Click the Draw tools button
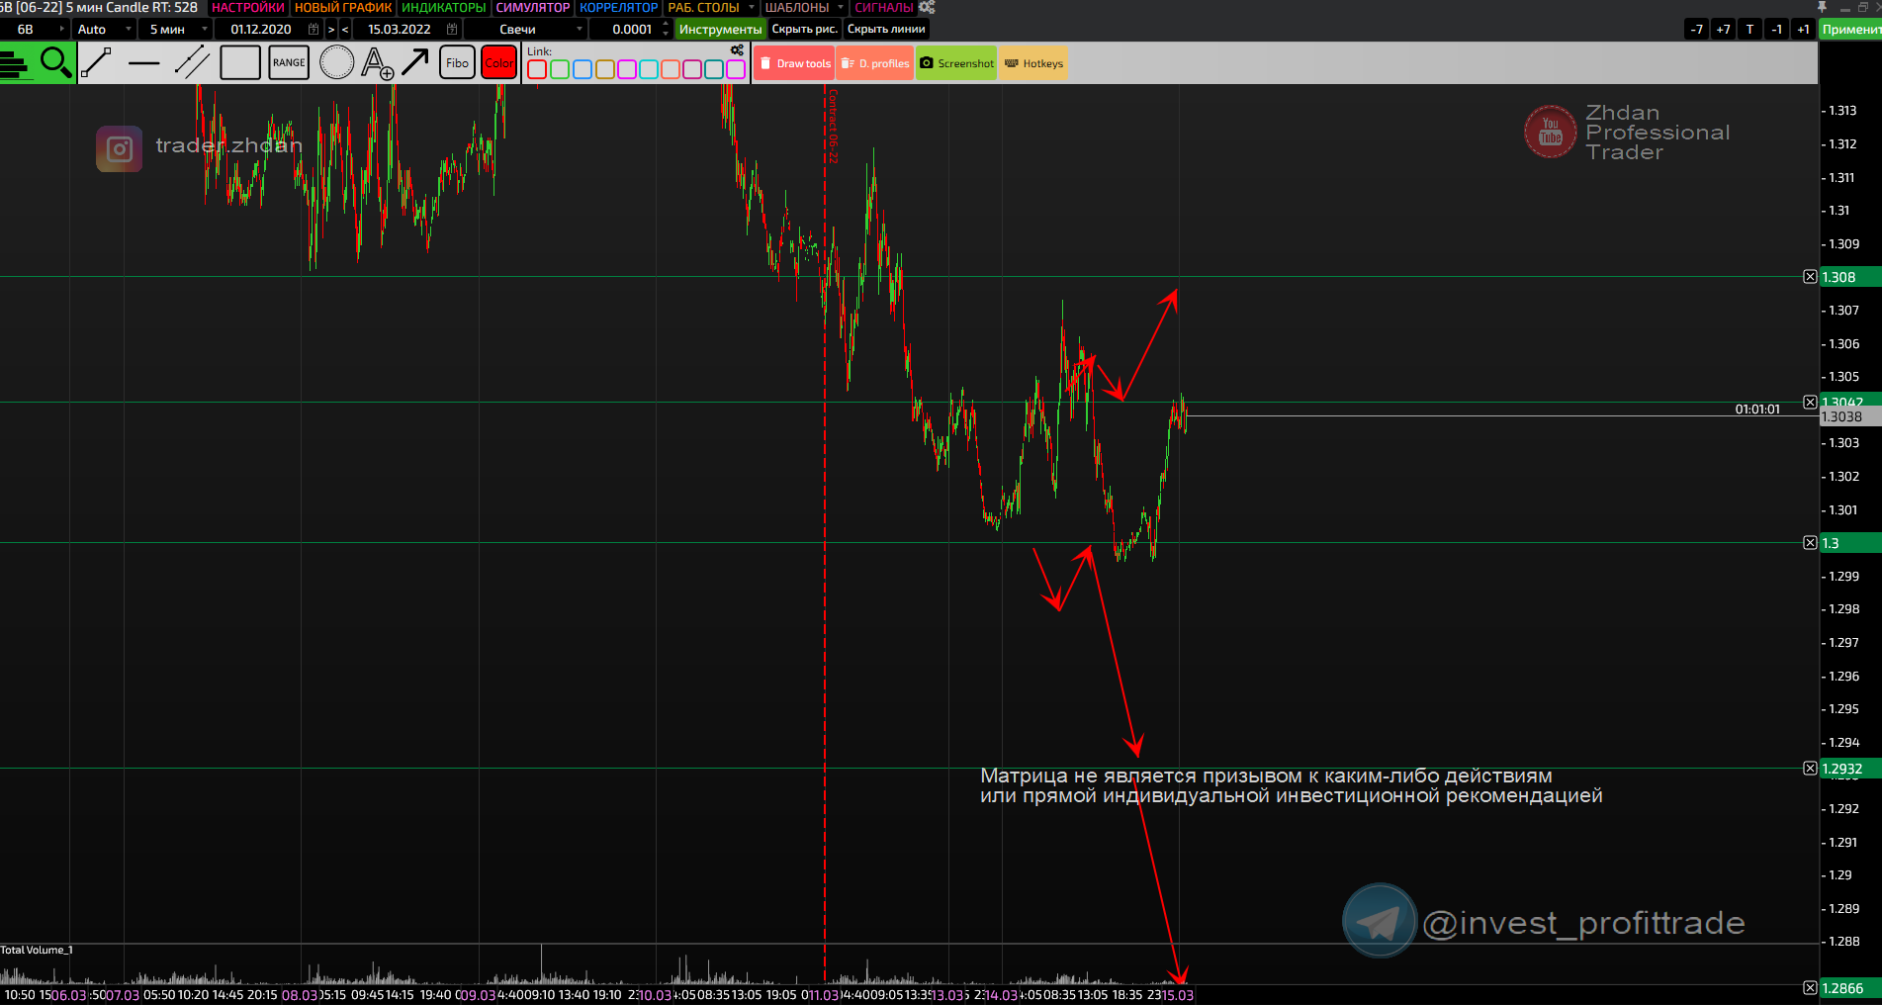Screen dimensions: 1882x1005 pyautogui.click(x=795, y=63)
